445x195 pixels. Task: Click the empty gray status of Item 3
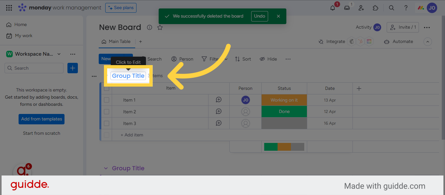click(284, 123)
